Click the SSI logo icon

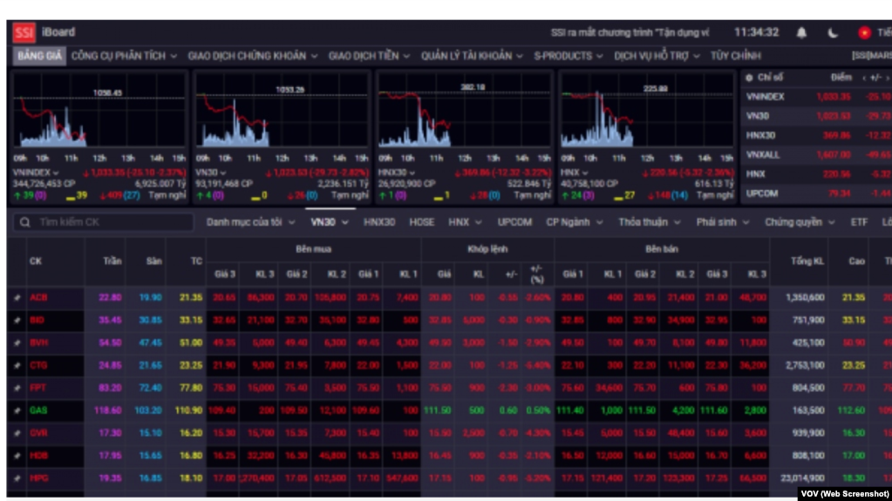coord(24,32)
